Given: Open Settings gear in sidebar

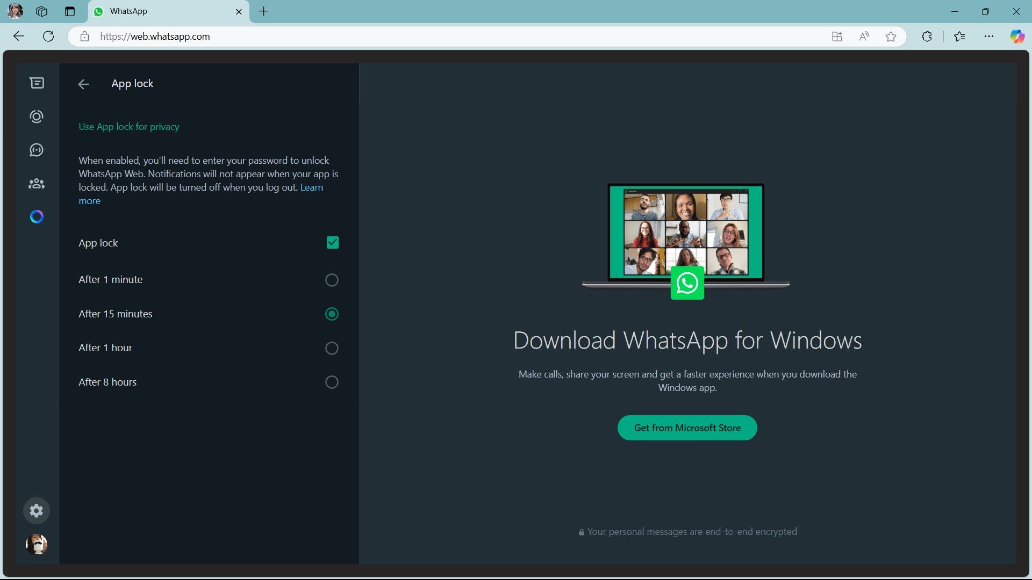Looking at the screenshot, I should (37, 511).
